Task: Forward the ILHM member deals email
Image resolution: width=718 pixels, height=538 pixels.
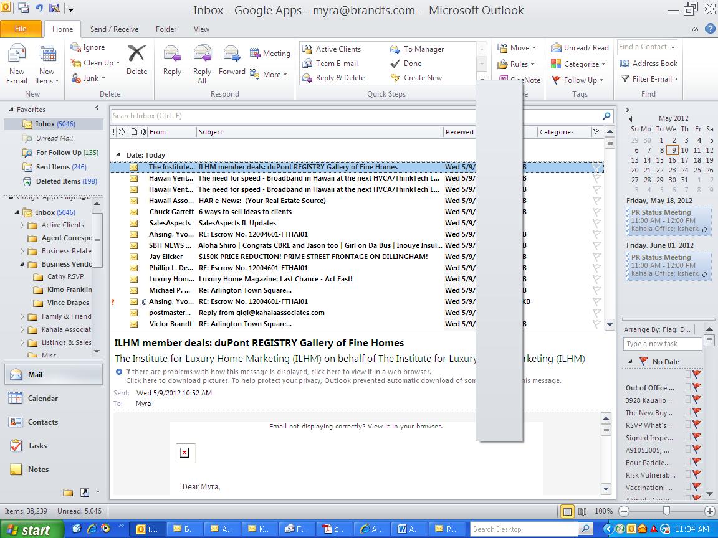Action: tap(231, 62)
